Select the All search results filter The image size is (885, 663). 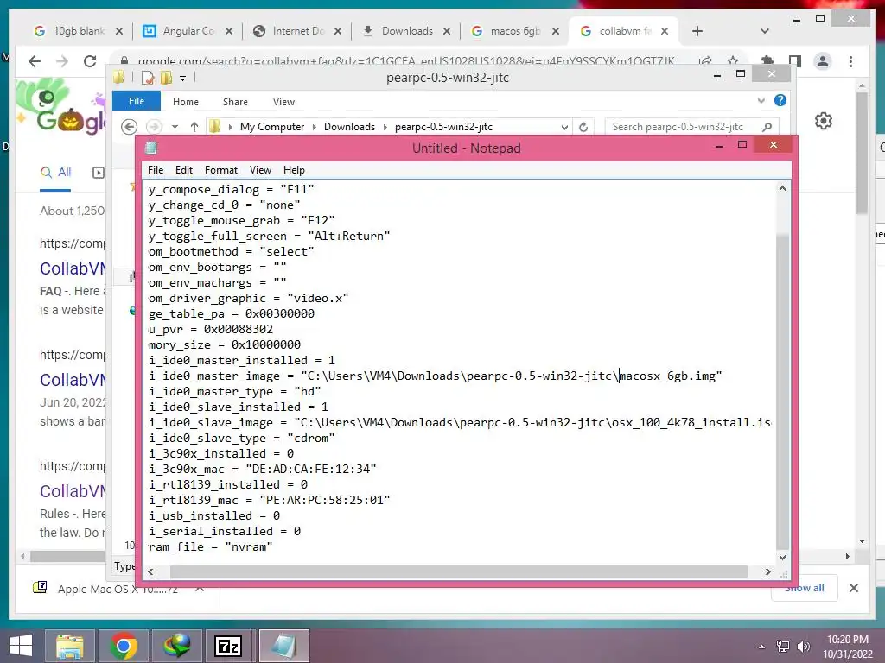click(56, 173)
